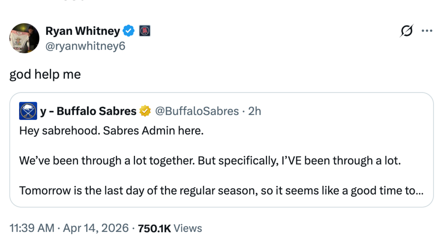
Task: Click the blue verified checkmark next to Ryan Whitney
Action: tap(128, 31)
